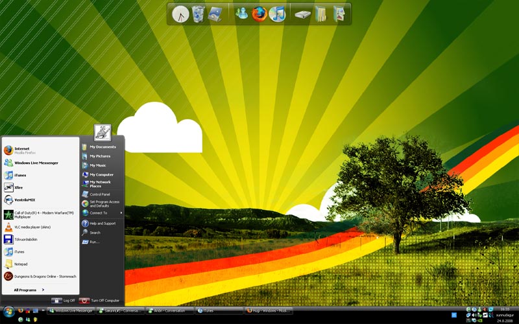Click Turn Off Computer button

point(99,301)
